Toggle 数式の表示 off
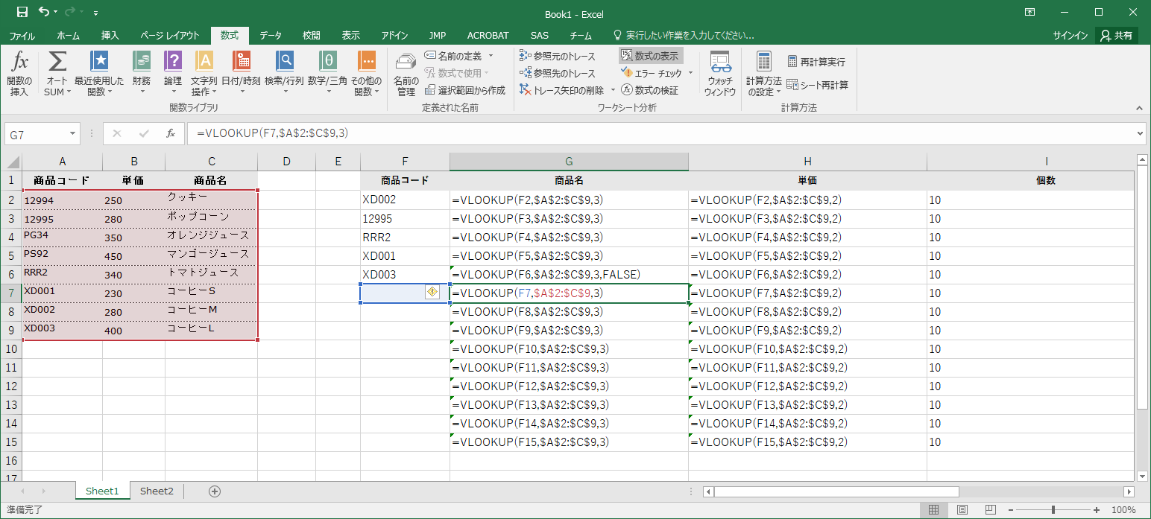Image resolution: width=1151 pixels, height=519 pixels. pyautogui.click(x=650, y=56)
